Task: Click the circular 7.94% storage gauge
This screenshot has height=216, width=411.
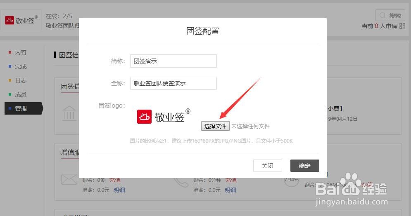Action: [x=292, y=180]
